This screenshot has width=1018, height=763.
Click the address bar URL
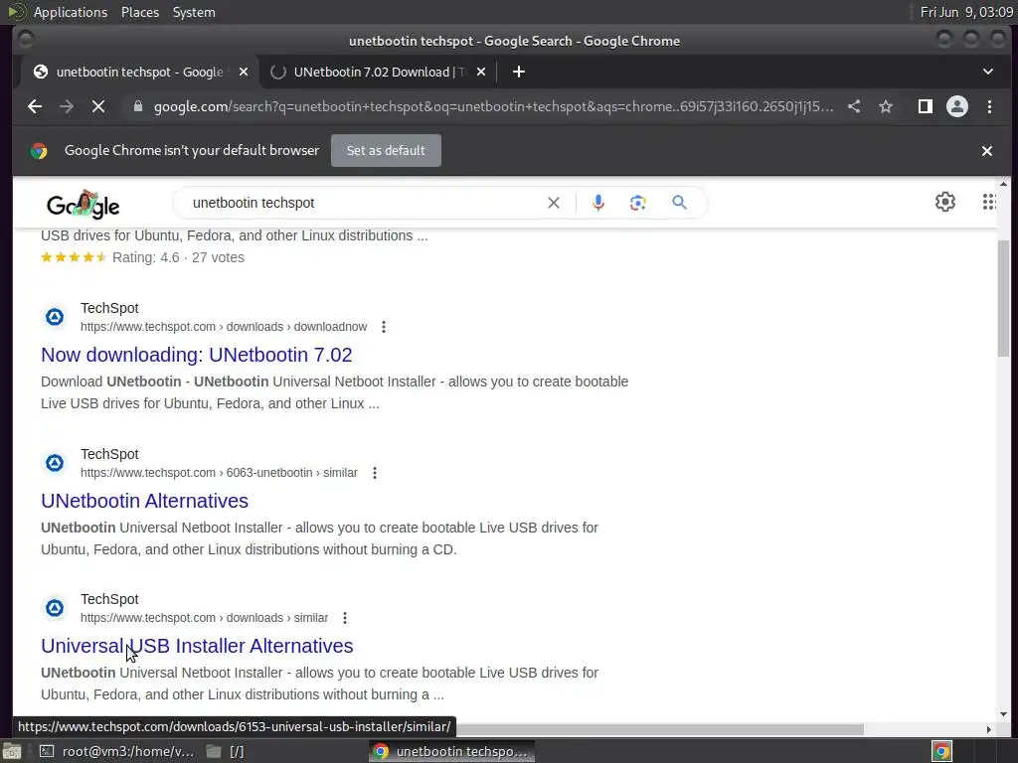pos(493,106)
